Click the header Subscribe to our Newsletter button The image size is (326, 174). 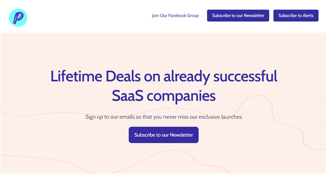click(238, 15)
